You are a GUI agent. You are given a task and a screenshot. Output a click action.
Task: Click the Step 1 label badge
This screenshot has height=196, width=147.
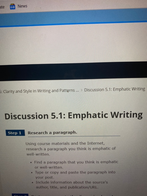15,133
